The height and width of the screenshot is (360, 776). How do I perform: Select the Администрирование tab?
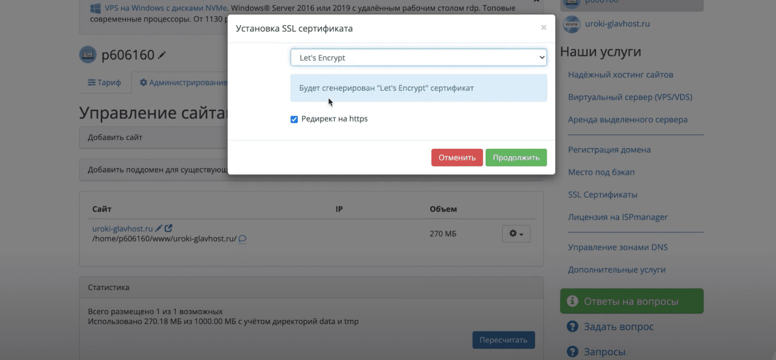(183, 83)
